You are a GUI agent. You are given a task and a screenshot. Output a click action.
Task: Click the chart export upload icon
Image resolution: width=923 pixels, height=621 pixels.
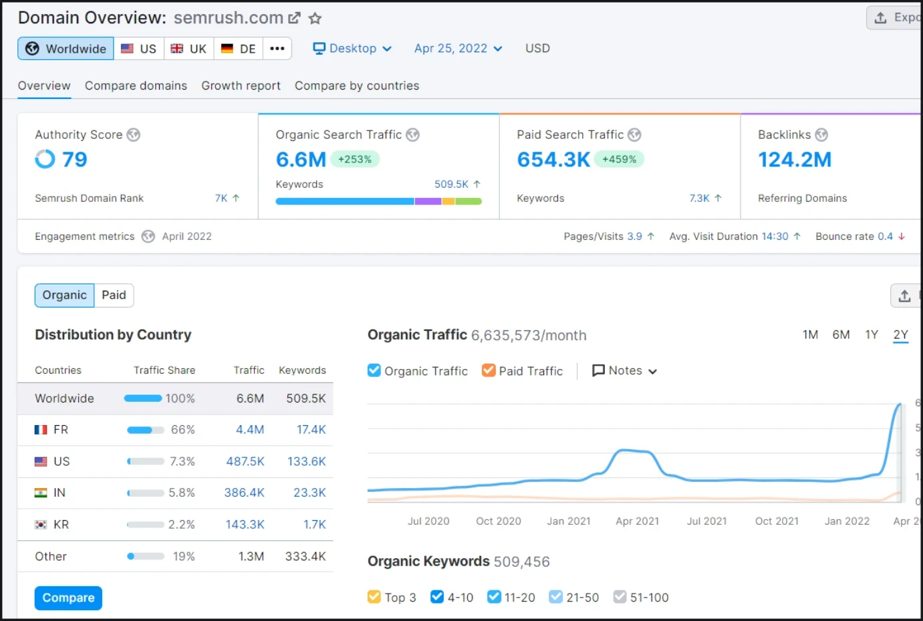coord(904,295)
